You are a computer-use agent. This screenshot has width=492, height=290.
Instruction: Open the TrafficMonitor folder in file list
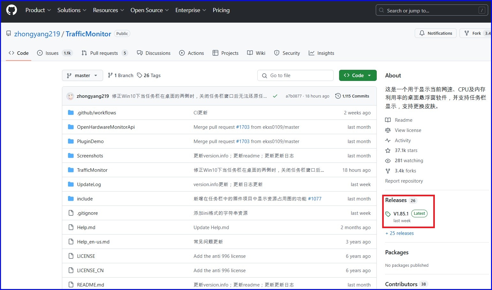pyautogui.click(x=92, y=170)
